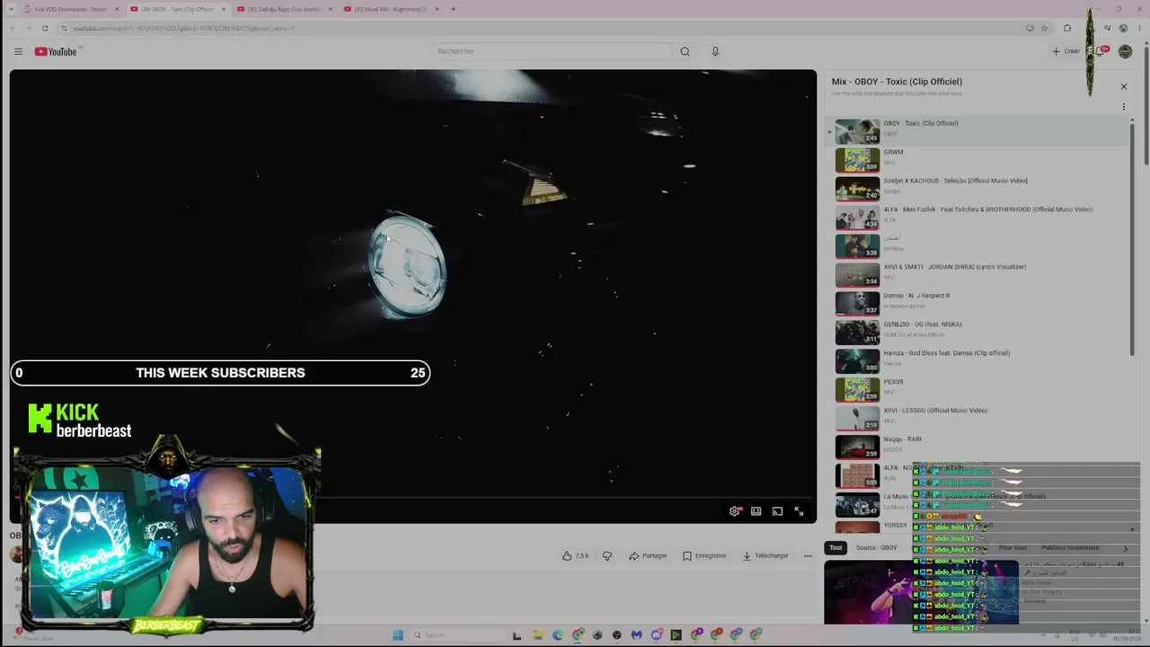
Task: Click the Partager share button
Action: pyautogui.click(x=648, y=555)
